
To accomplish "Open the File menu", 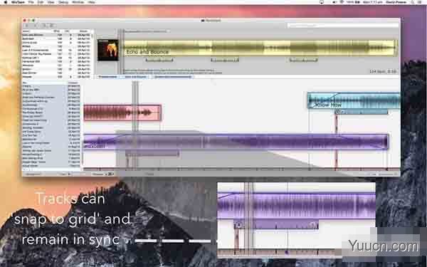I will pyautogui.click(x=31, y=2).
